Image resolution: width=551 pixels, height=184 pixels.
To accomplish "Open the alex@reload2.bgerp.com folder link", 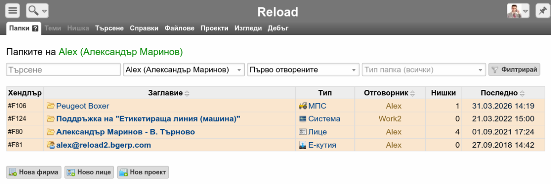I will click(104, 145).
